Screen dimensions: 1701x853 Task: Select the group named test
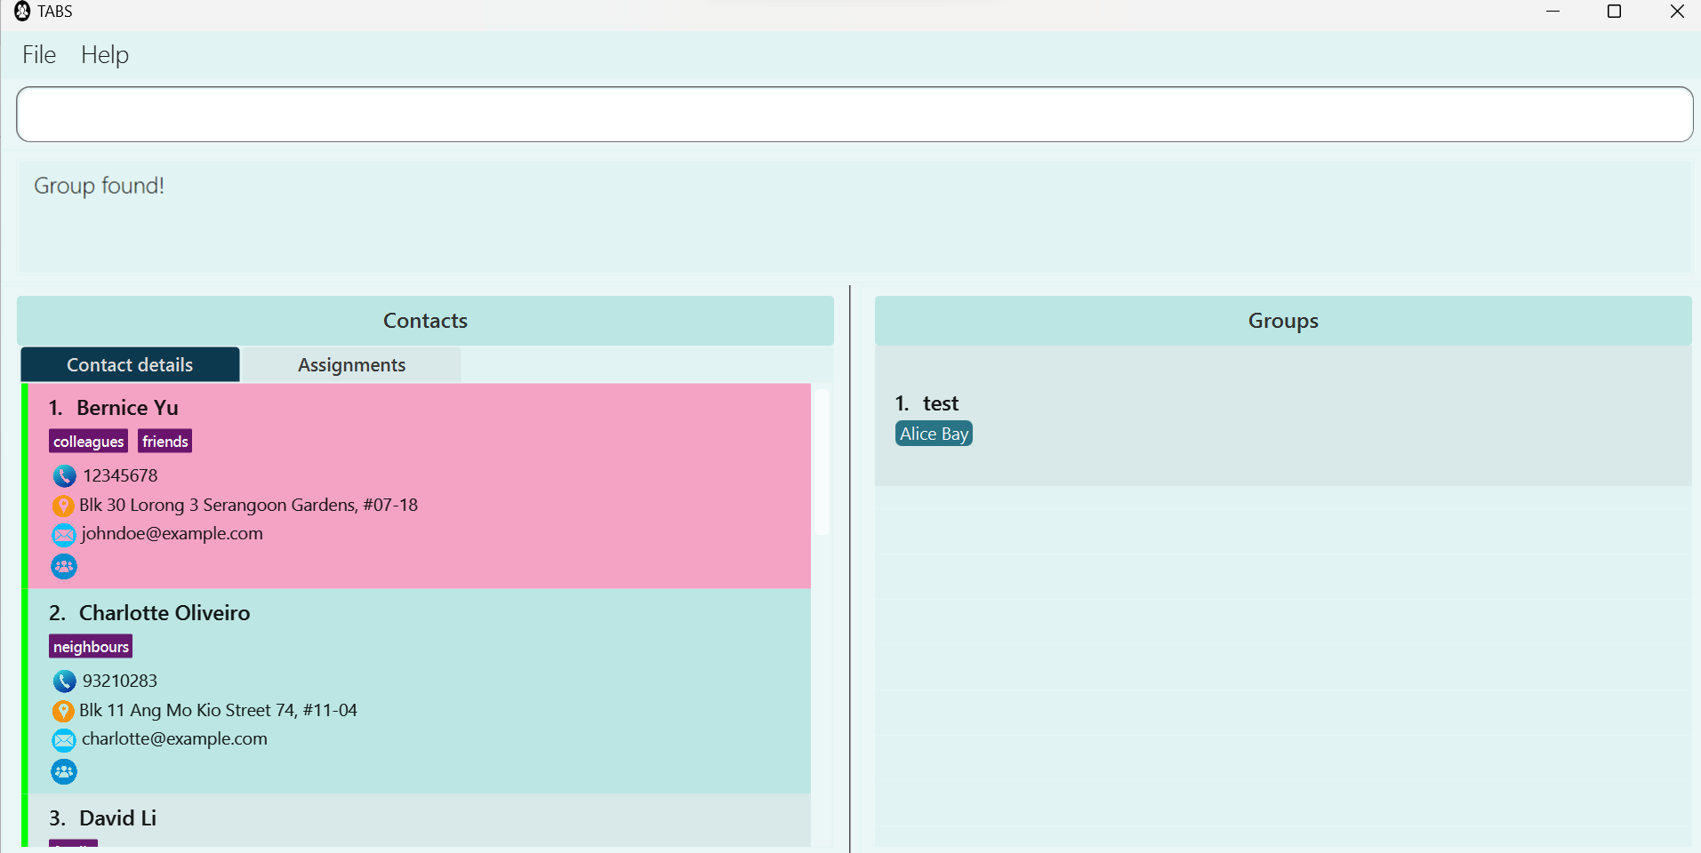pyautogui.click(x=1283, y=418)
